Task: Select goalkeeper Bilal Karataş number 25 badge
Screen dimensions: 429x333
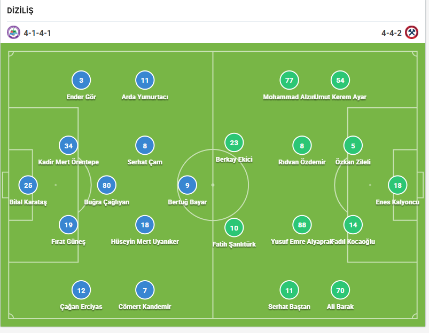Action: 28,185
